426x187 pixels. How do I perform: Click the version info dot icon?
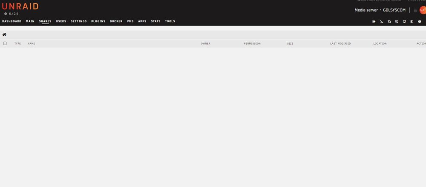coord(6,14)
